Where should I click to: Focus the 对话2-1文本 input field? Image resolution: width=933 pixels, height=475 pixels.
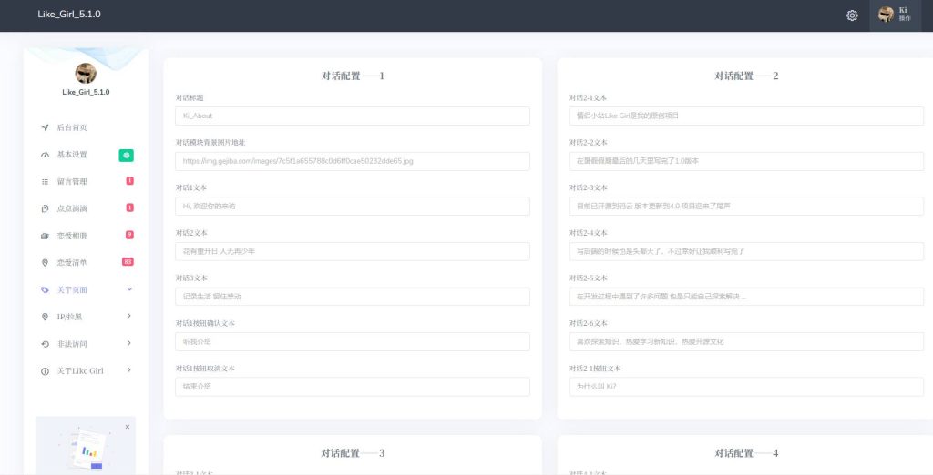point(746,116)
